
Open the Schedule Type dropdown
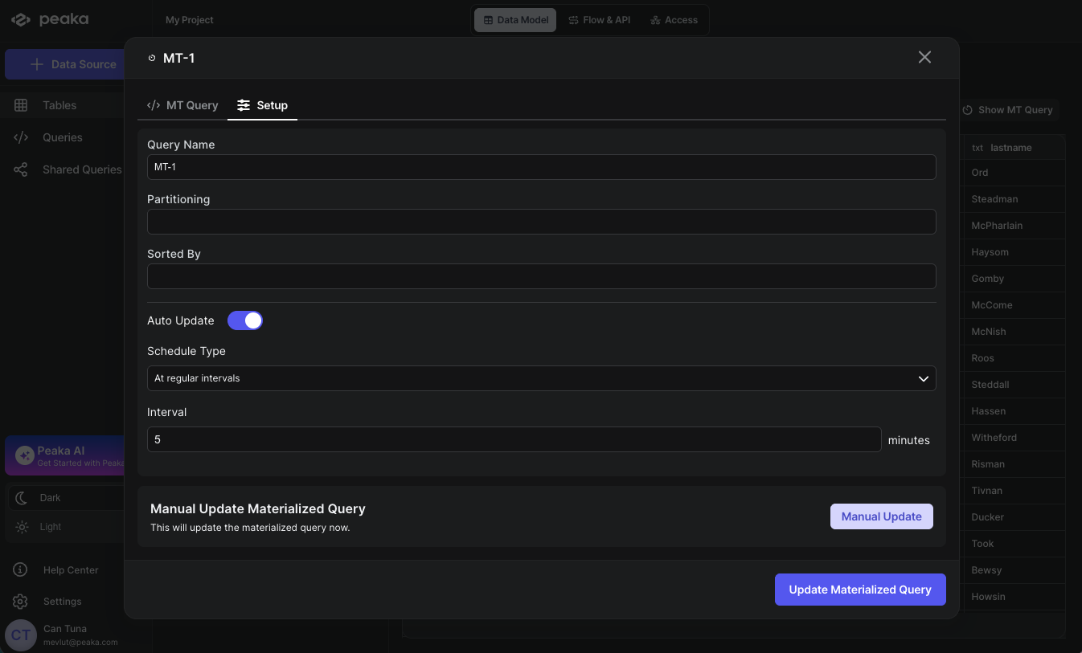(x=541, y=378)
